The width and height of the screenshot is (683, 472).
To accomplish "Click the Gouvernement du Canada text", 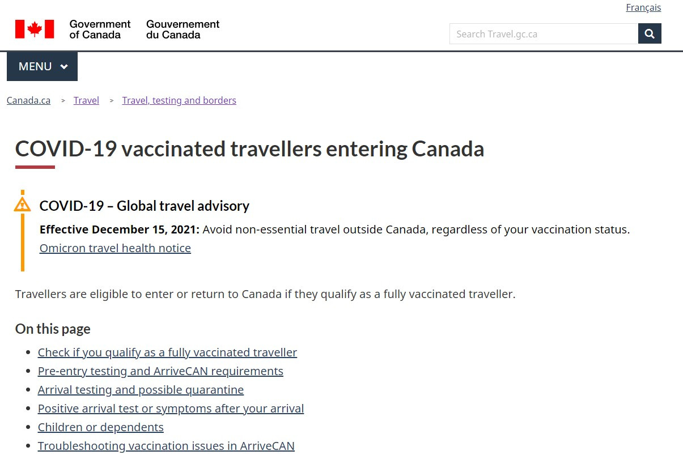I will (183, 29).
